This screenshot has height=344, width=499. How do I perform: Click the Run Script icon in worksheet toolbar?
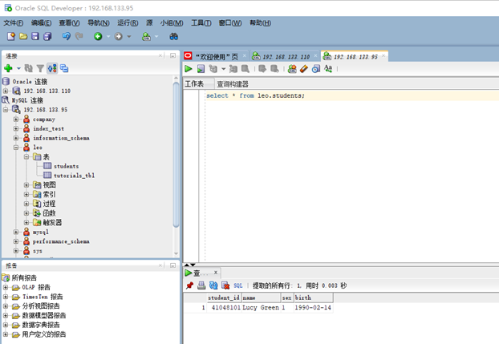click(x=201, y=69)
